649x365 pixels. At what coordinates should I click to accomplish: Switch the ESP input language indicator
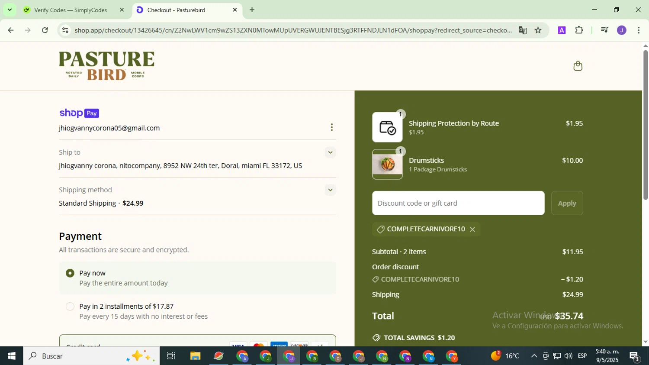point(582,356)
